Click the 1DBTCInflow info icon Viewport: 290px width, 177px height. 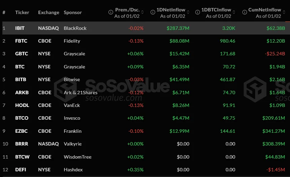pyautogui.click(x=197, y=12)
